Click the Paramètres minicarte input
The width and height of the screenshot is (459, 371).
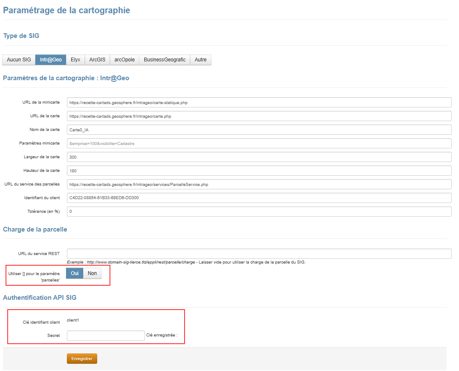tap(259, 144)
